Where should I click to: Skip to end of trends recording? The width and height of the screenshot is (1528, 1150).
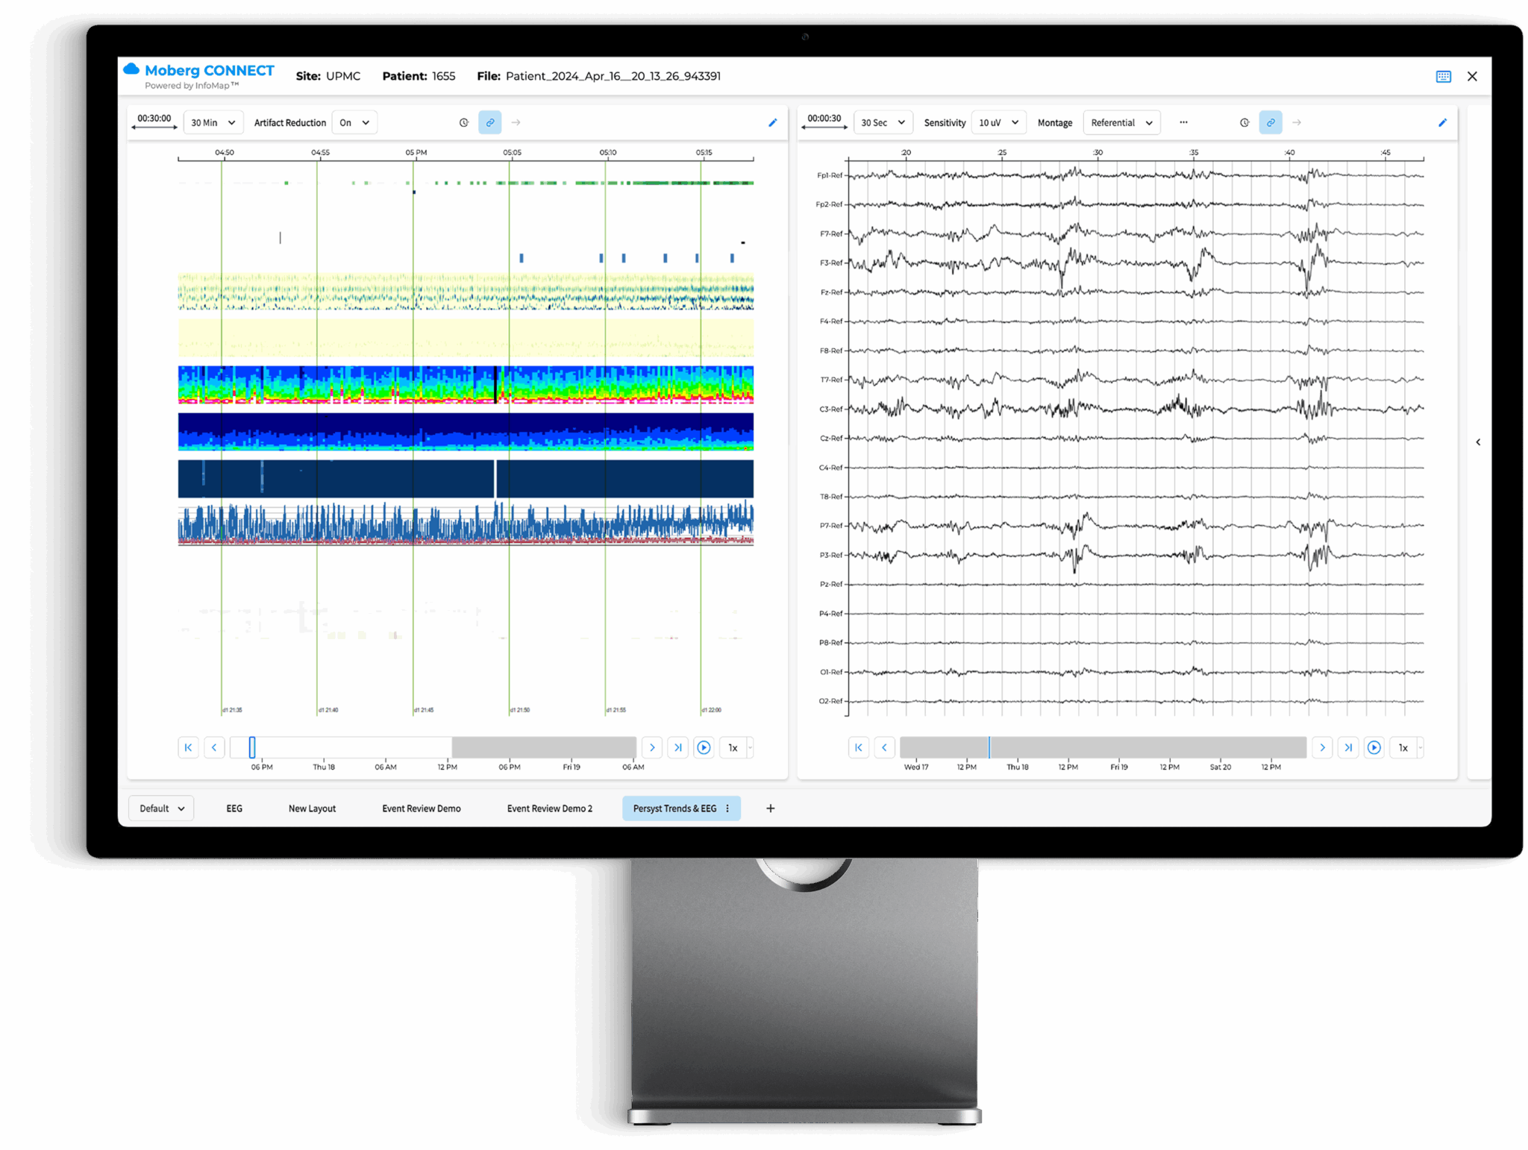tap(678, 747)
